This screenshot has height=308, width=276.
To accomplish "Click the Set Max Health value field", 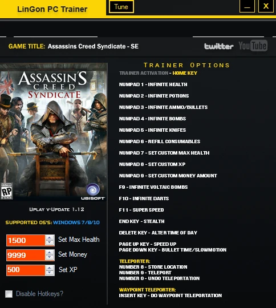I will point(26,241).
